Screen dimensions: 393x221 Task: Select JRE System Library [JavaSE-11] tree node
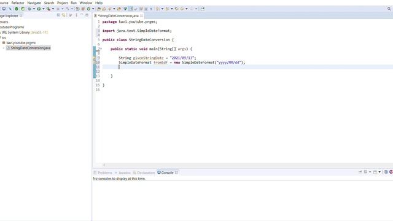(x=25, y=33)
